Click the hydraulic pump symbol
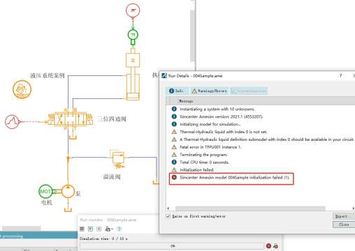Image resolution: width=355 pixels, height=251 pixels. [x=68, y=191]
